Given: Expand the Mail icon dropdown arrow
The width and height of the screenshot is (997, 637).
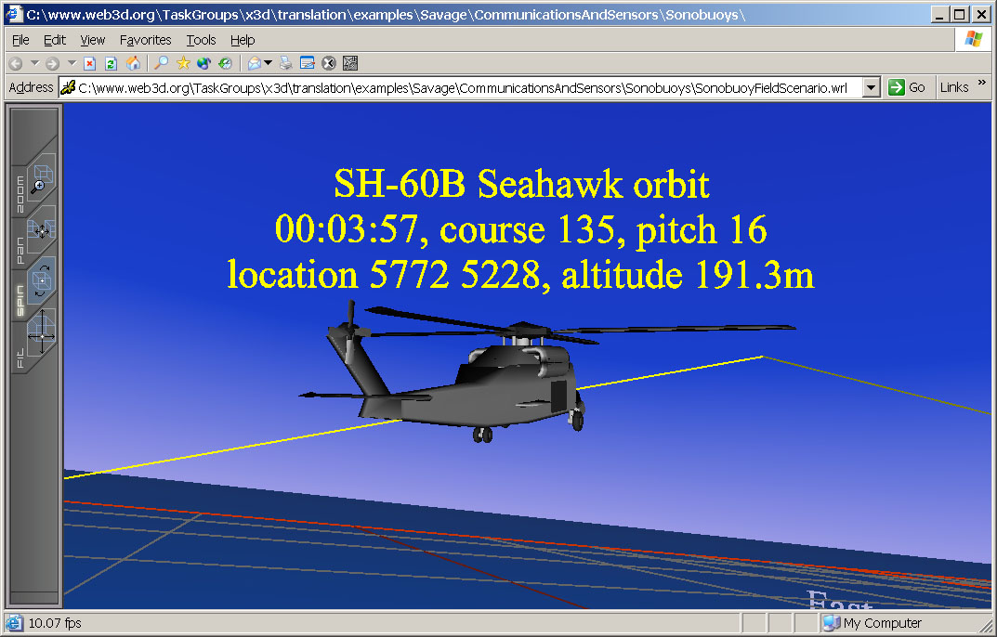Looking at the screenshot, I should click(269, 63).
